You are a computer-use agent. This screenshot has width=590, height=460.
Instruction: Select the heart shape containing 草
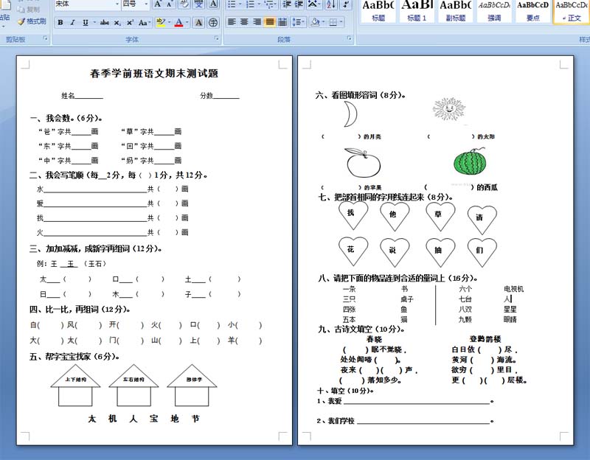pos(440,216)
